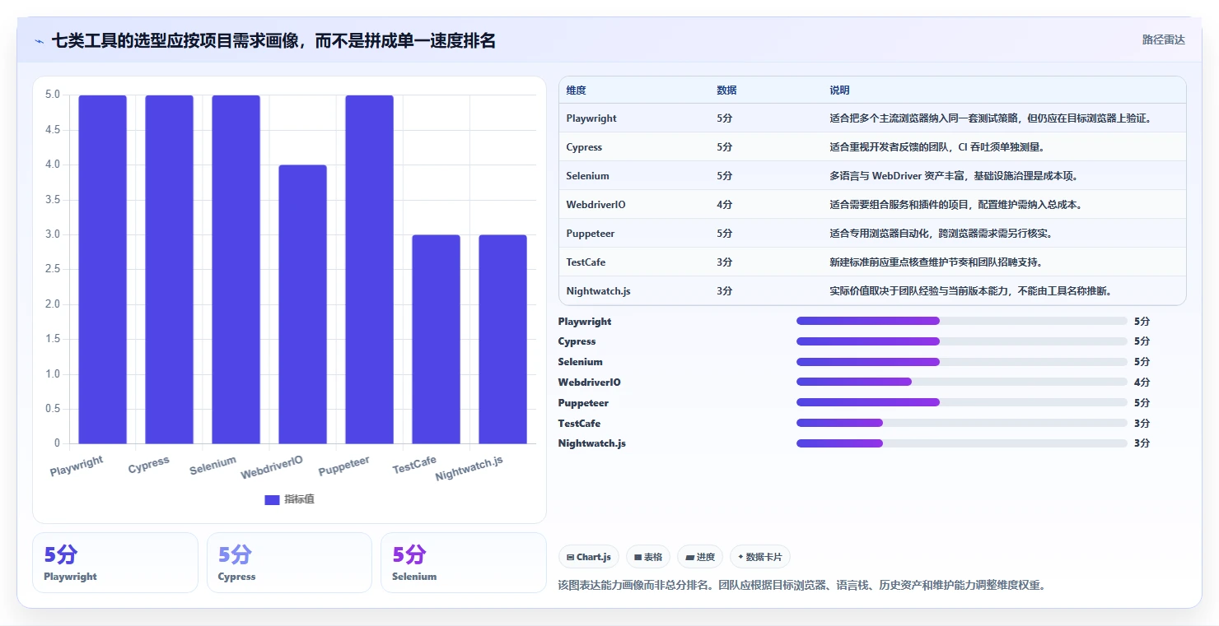Click the main title about 七类工具的选型

point(273,40)
